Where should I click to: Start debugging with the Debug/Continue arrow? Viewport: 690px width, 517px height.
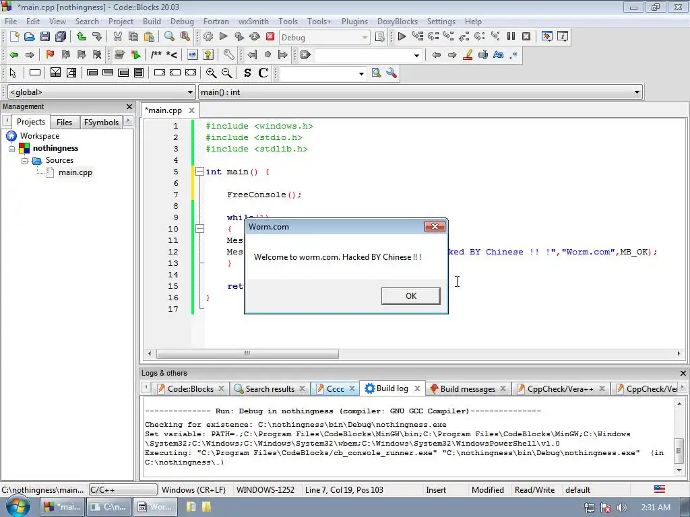(x=402, y=36)
